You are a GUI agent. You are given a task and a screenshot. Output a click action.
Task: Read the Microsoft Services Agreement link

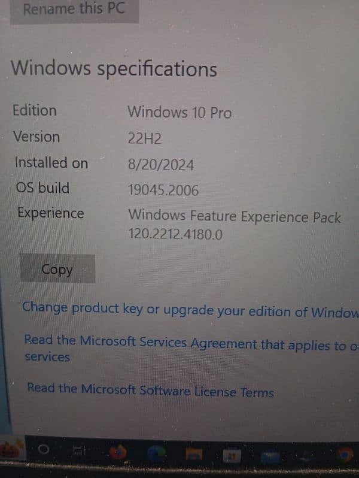pyautogui.click(x=191, y=348)
